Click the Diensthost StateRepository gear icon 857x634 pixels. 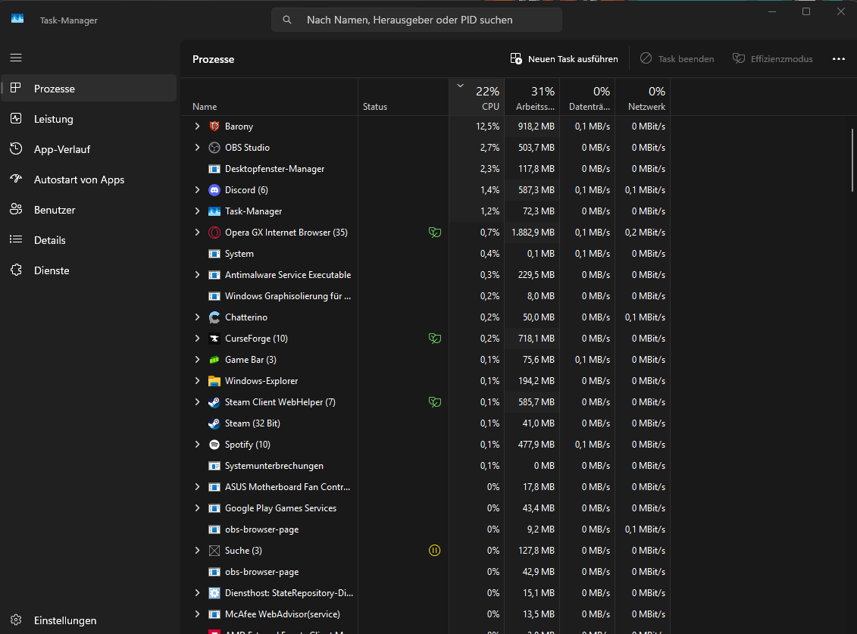214,593
